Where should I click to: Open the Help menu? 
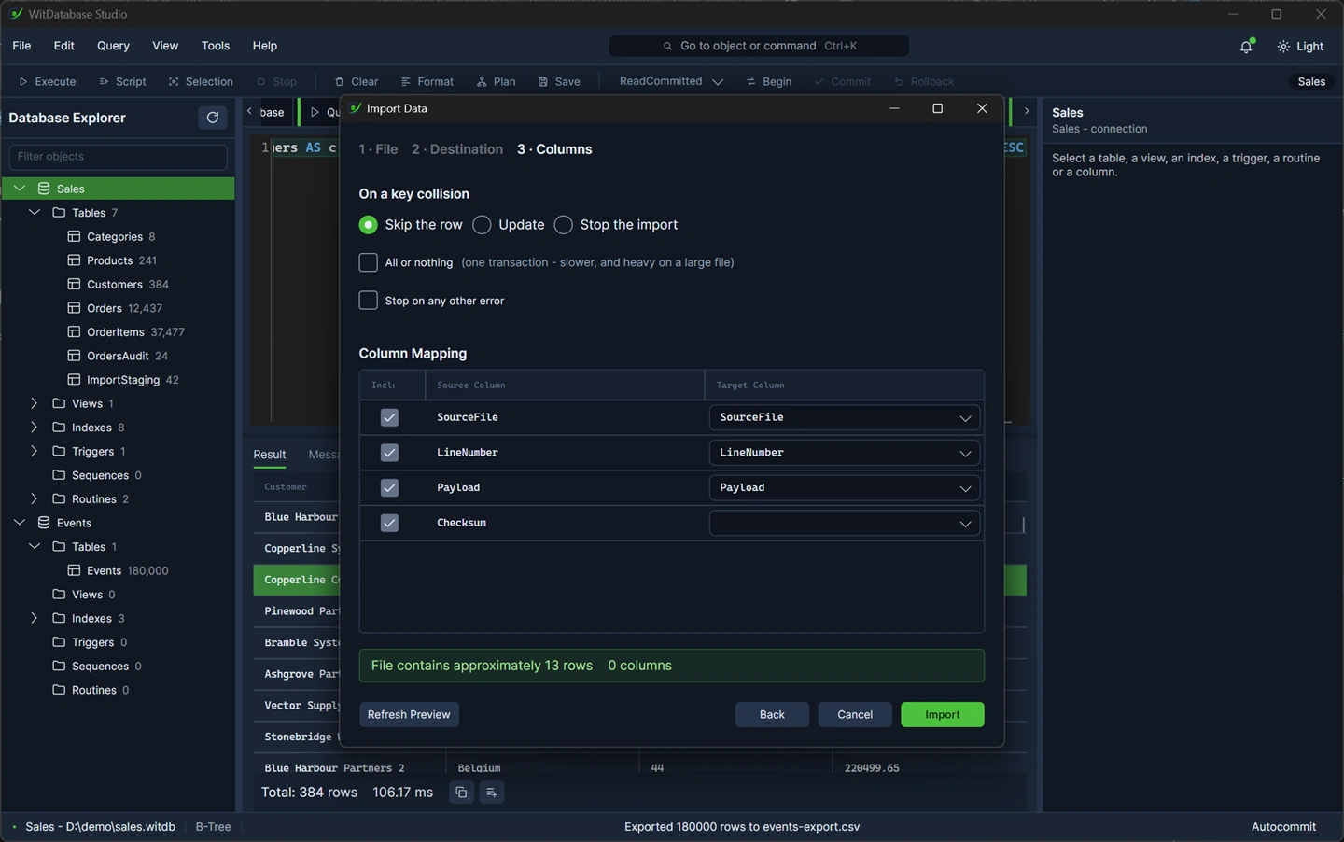265,46
